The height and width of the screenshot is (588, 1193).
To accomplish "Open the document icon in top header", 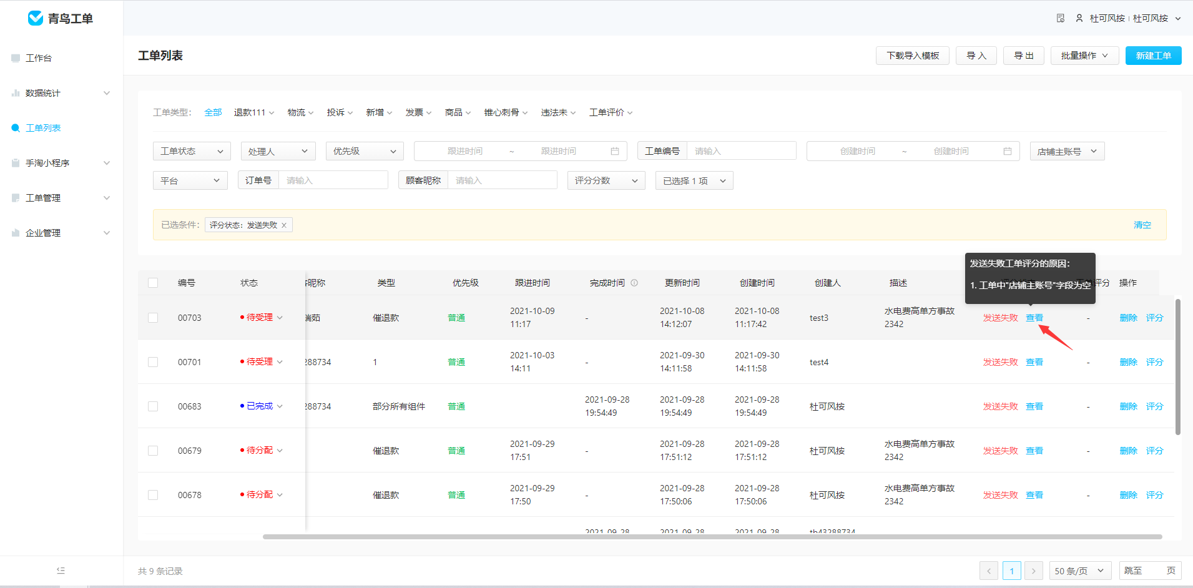I will [x=1061, y=18].
